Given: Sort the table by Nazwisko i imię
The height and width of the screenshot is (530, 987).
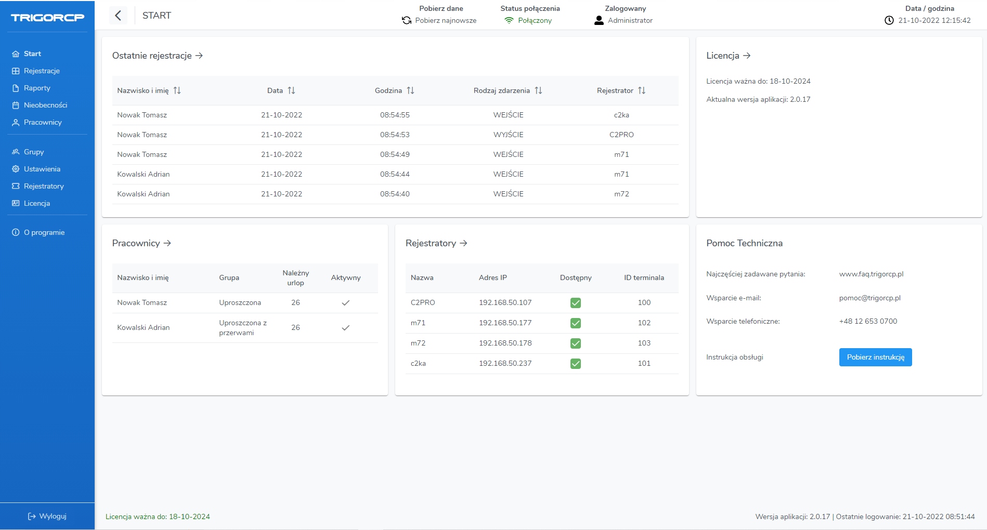Looking at the screenshot, I should pyautogui.click(x=177, y=90).
